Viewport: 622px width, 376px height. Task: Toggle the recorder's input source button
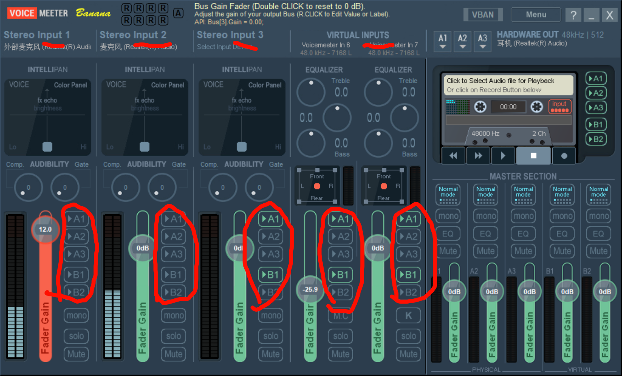pos(560,106)
